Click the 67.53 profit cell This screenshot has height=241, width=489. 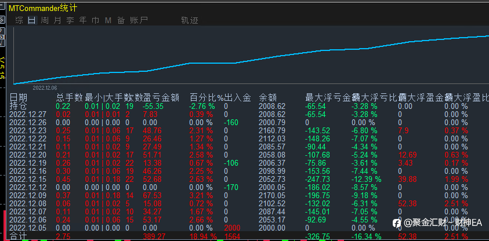(152, 195)
